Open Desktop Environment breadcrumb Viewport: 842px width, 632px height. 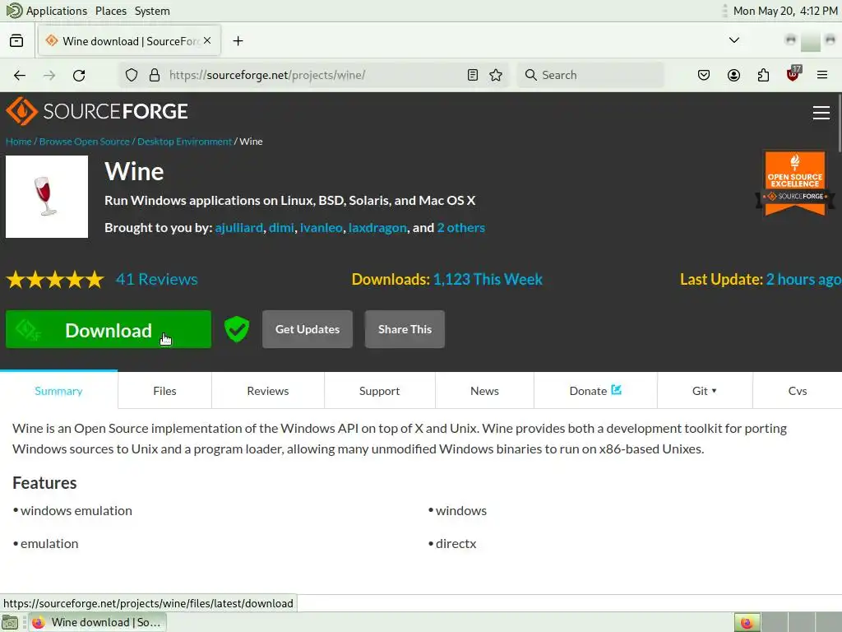[184, 142]
